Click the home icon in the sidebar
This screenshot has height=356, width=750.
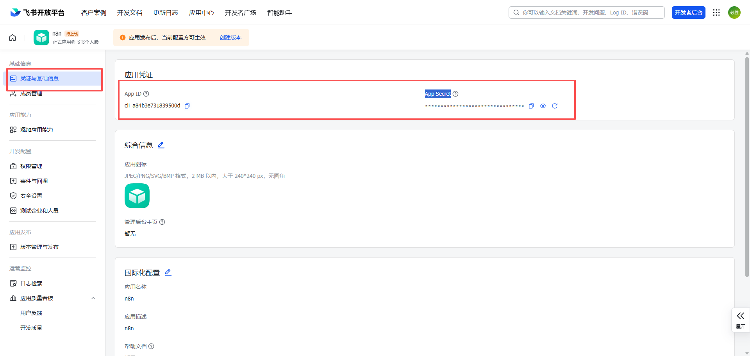[x=12, y=37]
